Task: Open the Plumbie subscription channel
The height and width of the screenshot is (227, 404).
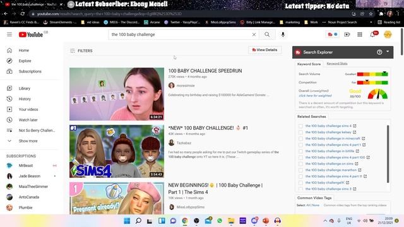Action: (25, 207)
